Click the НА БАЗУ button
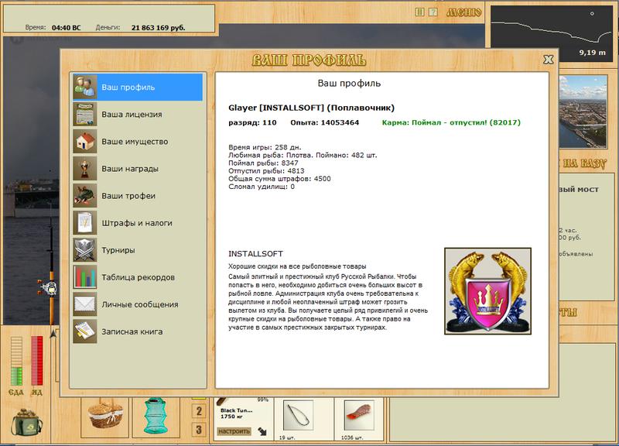The image size is (619, 446). 583,163
